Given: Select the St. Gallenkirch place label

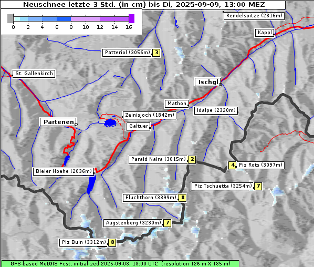Looking at the screenshot, I should tap(34, 74).
